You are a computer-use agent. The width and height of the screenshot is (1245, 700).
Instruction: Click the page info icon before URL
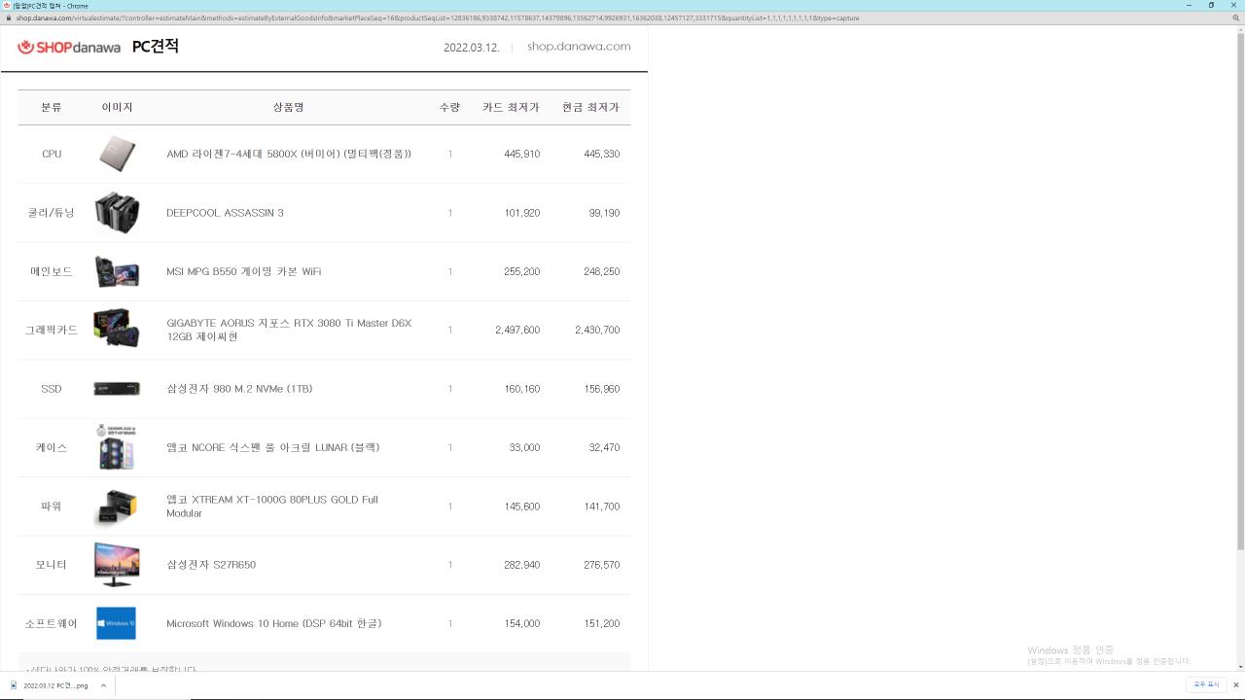pos(9,17)
